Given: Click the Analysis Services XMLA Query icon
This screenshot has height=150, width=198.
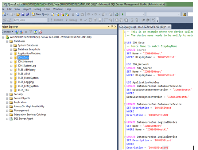Looking at the screenshot, I should 67,14.
